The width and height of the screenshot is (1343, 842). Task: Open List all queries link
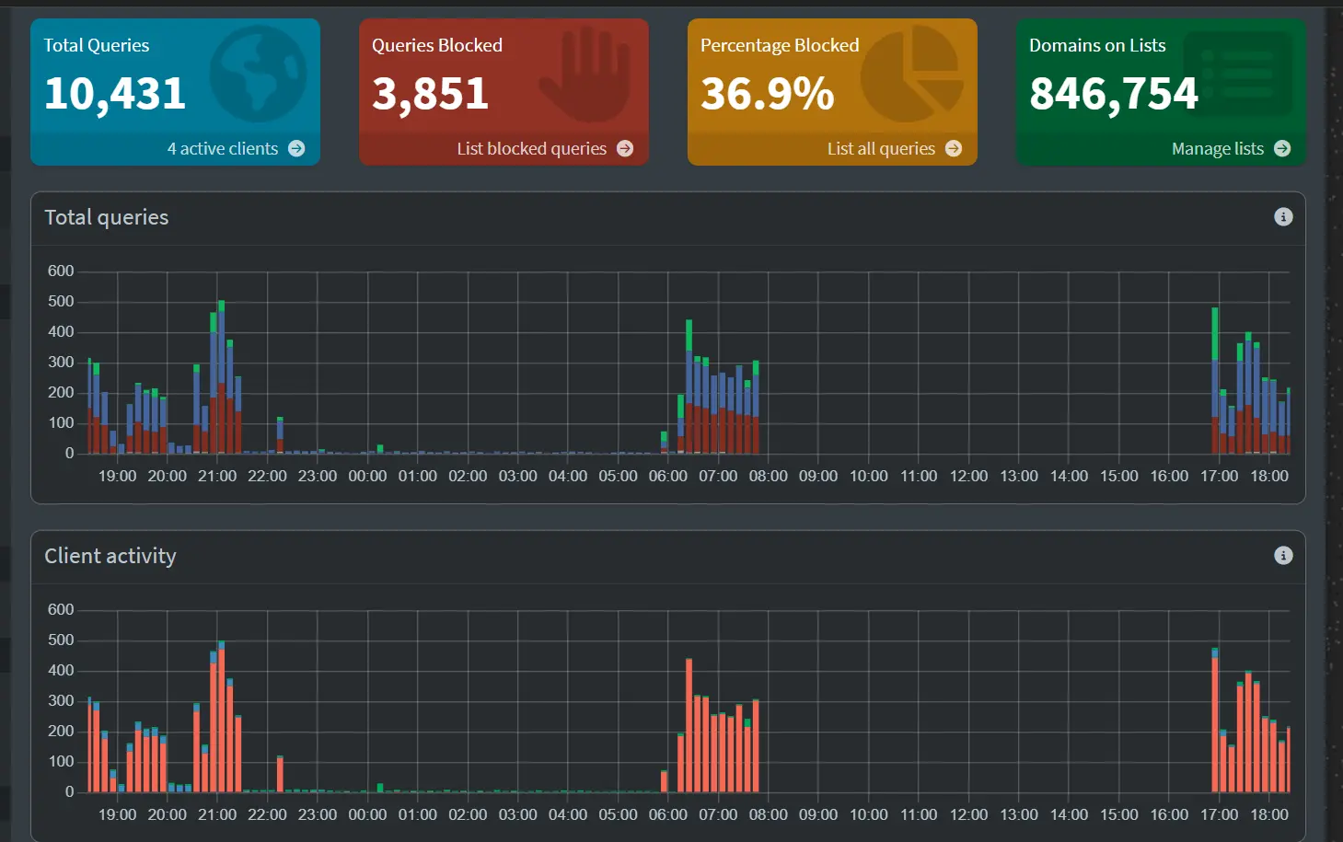880,148
